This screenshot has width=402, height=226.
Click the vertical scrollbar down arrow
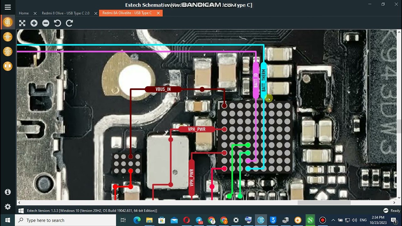click(x=399, y=198)
